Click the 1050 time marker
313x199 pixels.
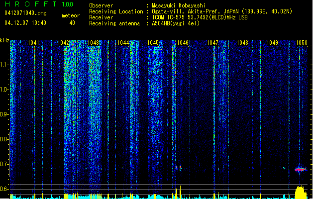[302, 43]
